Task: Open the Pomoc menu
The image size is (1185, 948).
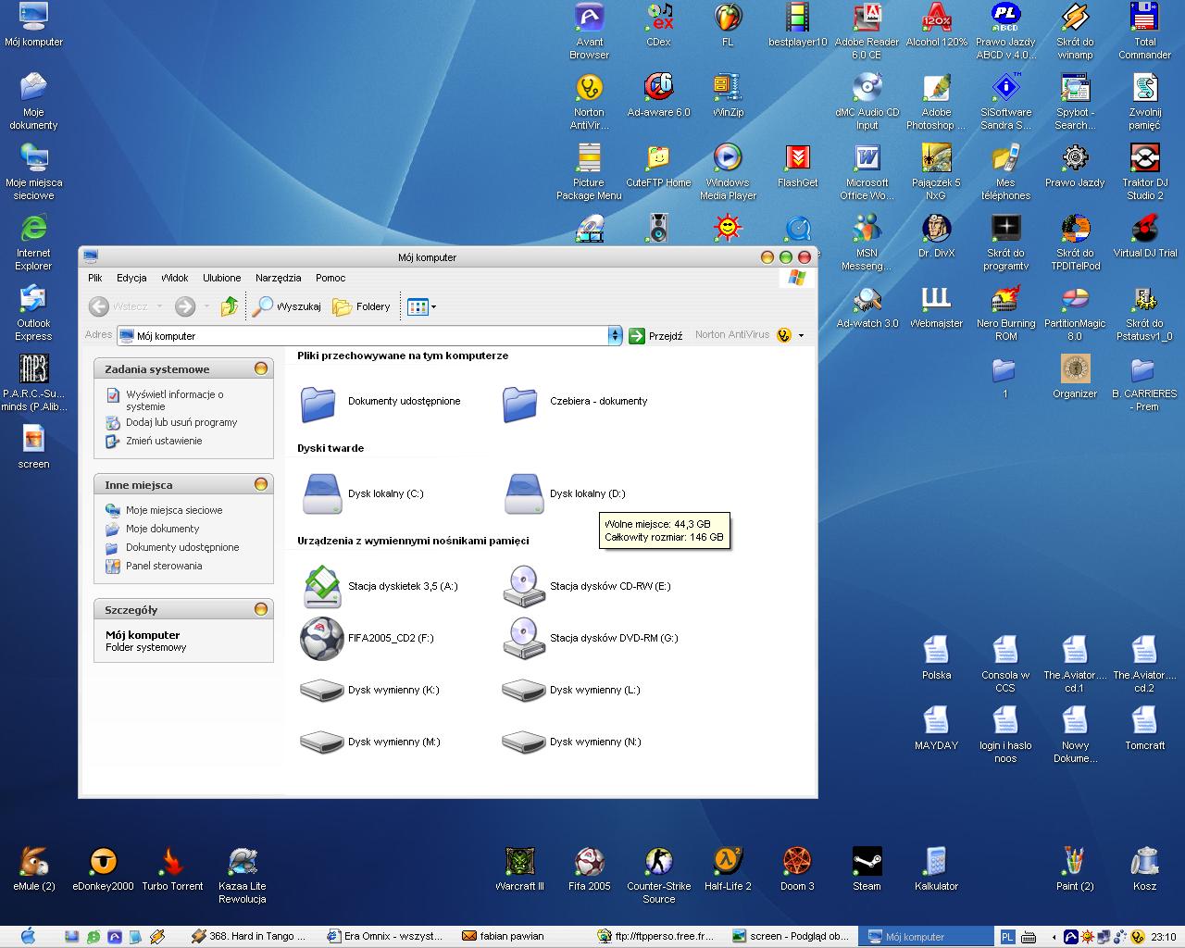Action: (331, 278)
